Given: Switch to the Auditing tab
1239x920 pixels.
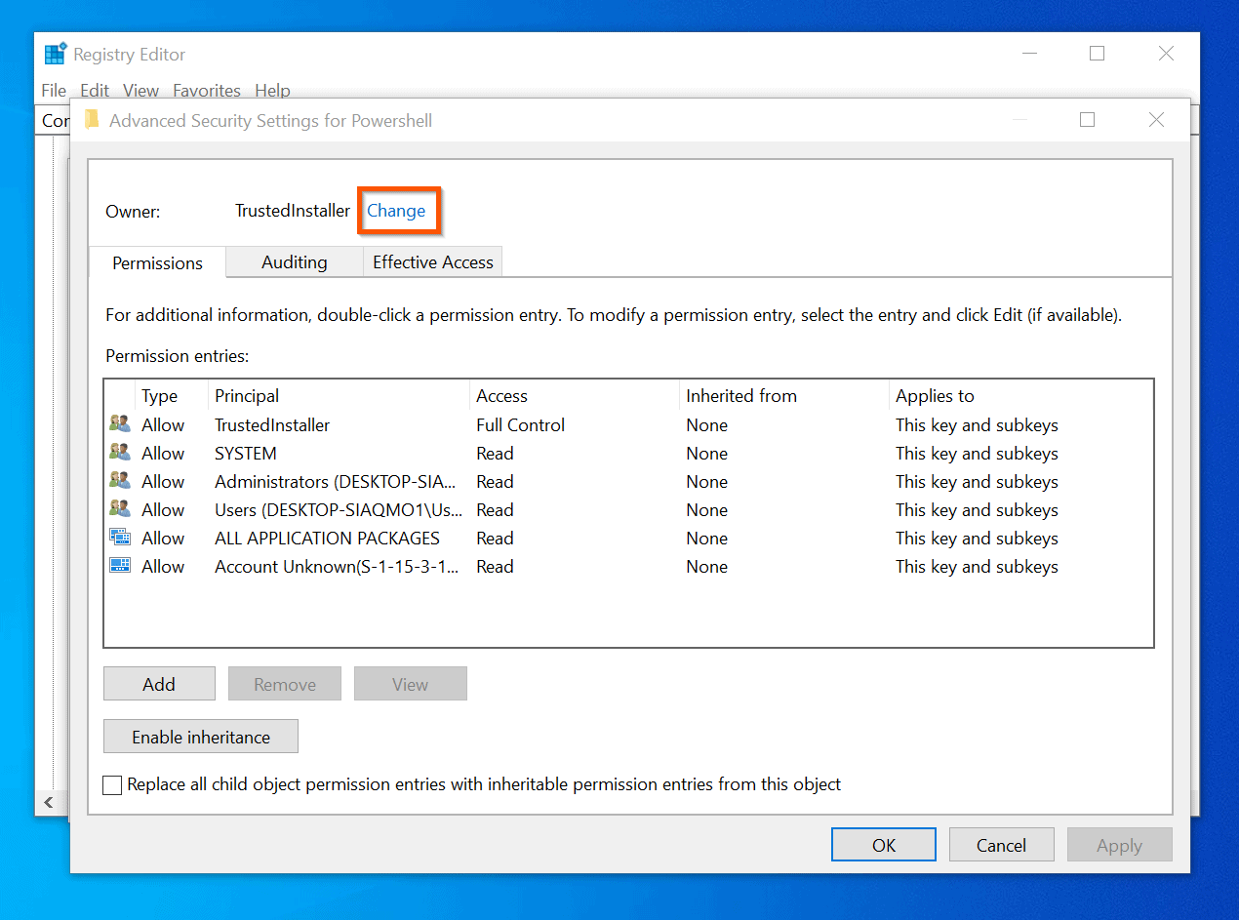Looking at the screenshot, I should pos(294,262).
